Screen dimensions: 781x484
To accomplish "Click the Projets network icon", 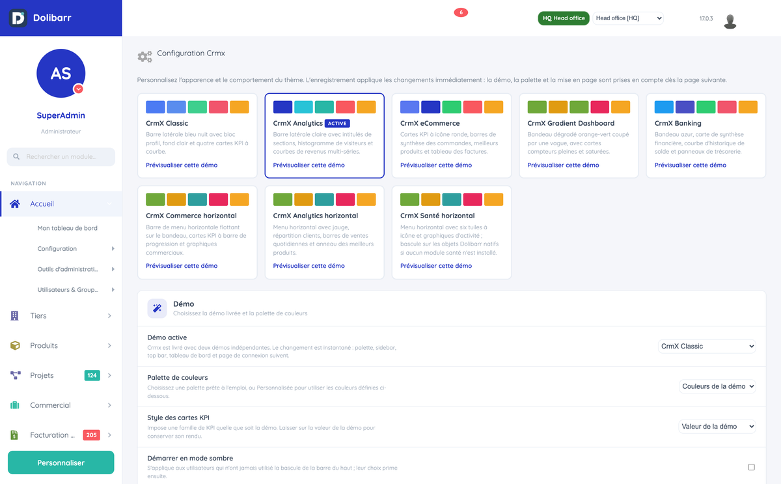I will [x=15, y=376].
